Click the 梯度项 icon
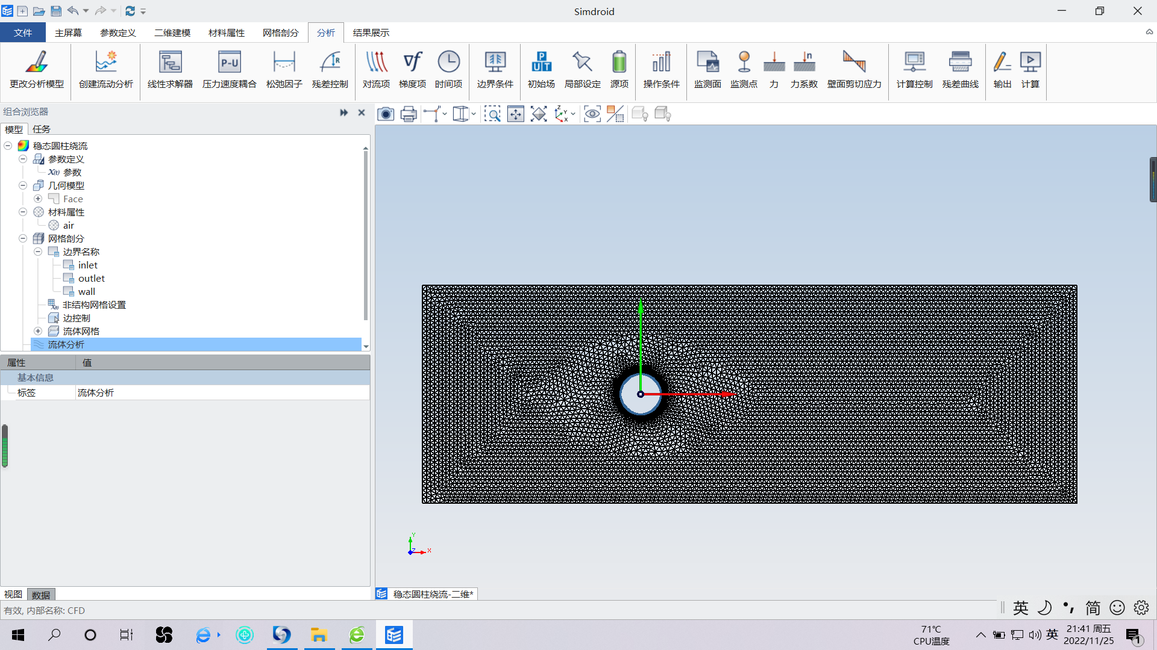Viewport: 1157px width, 650px height. click(x=412, y=70)
